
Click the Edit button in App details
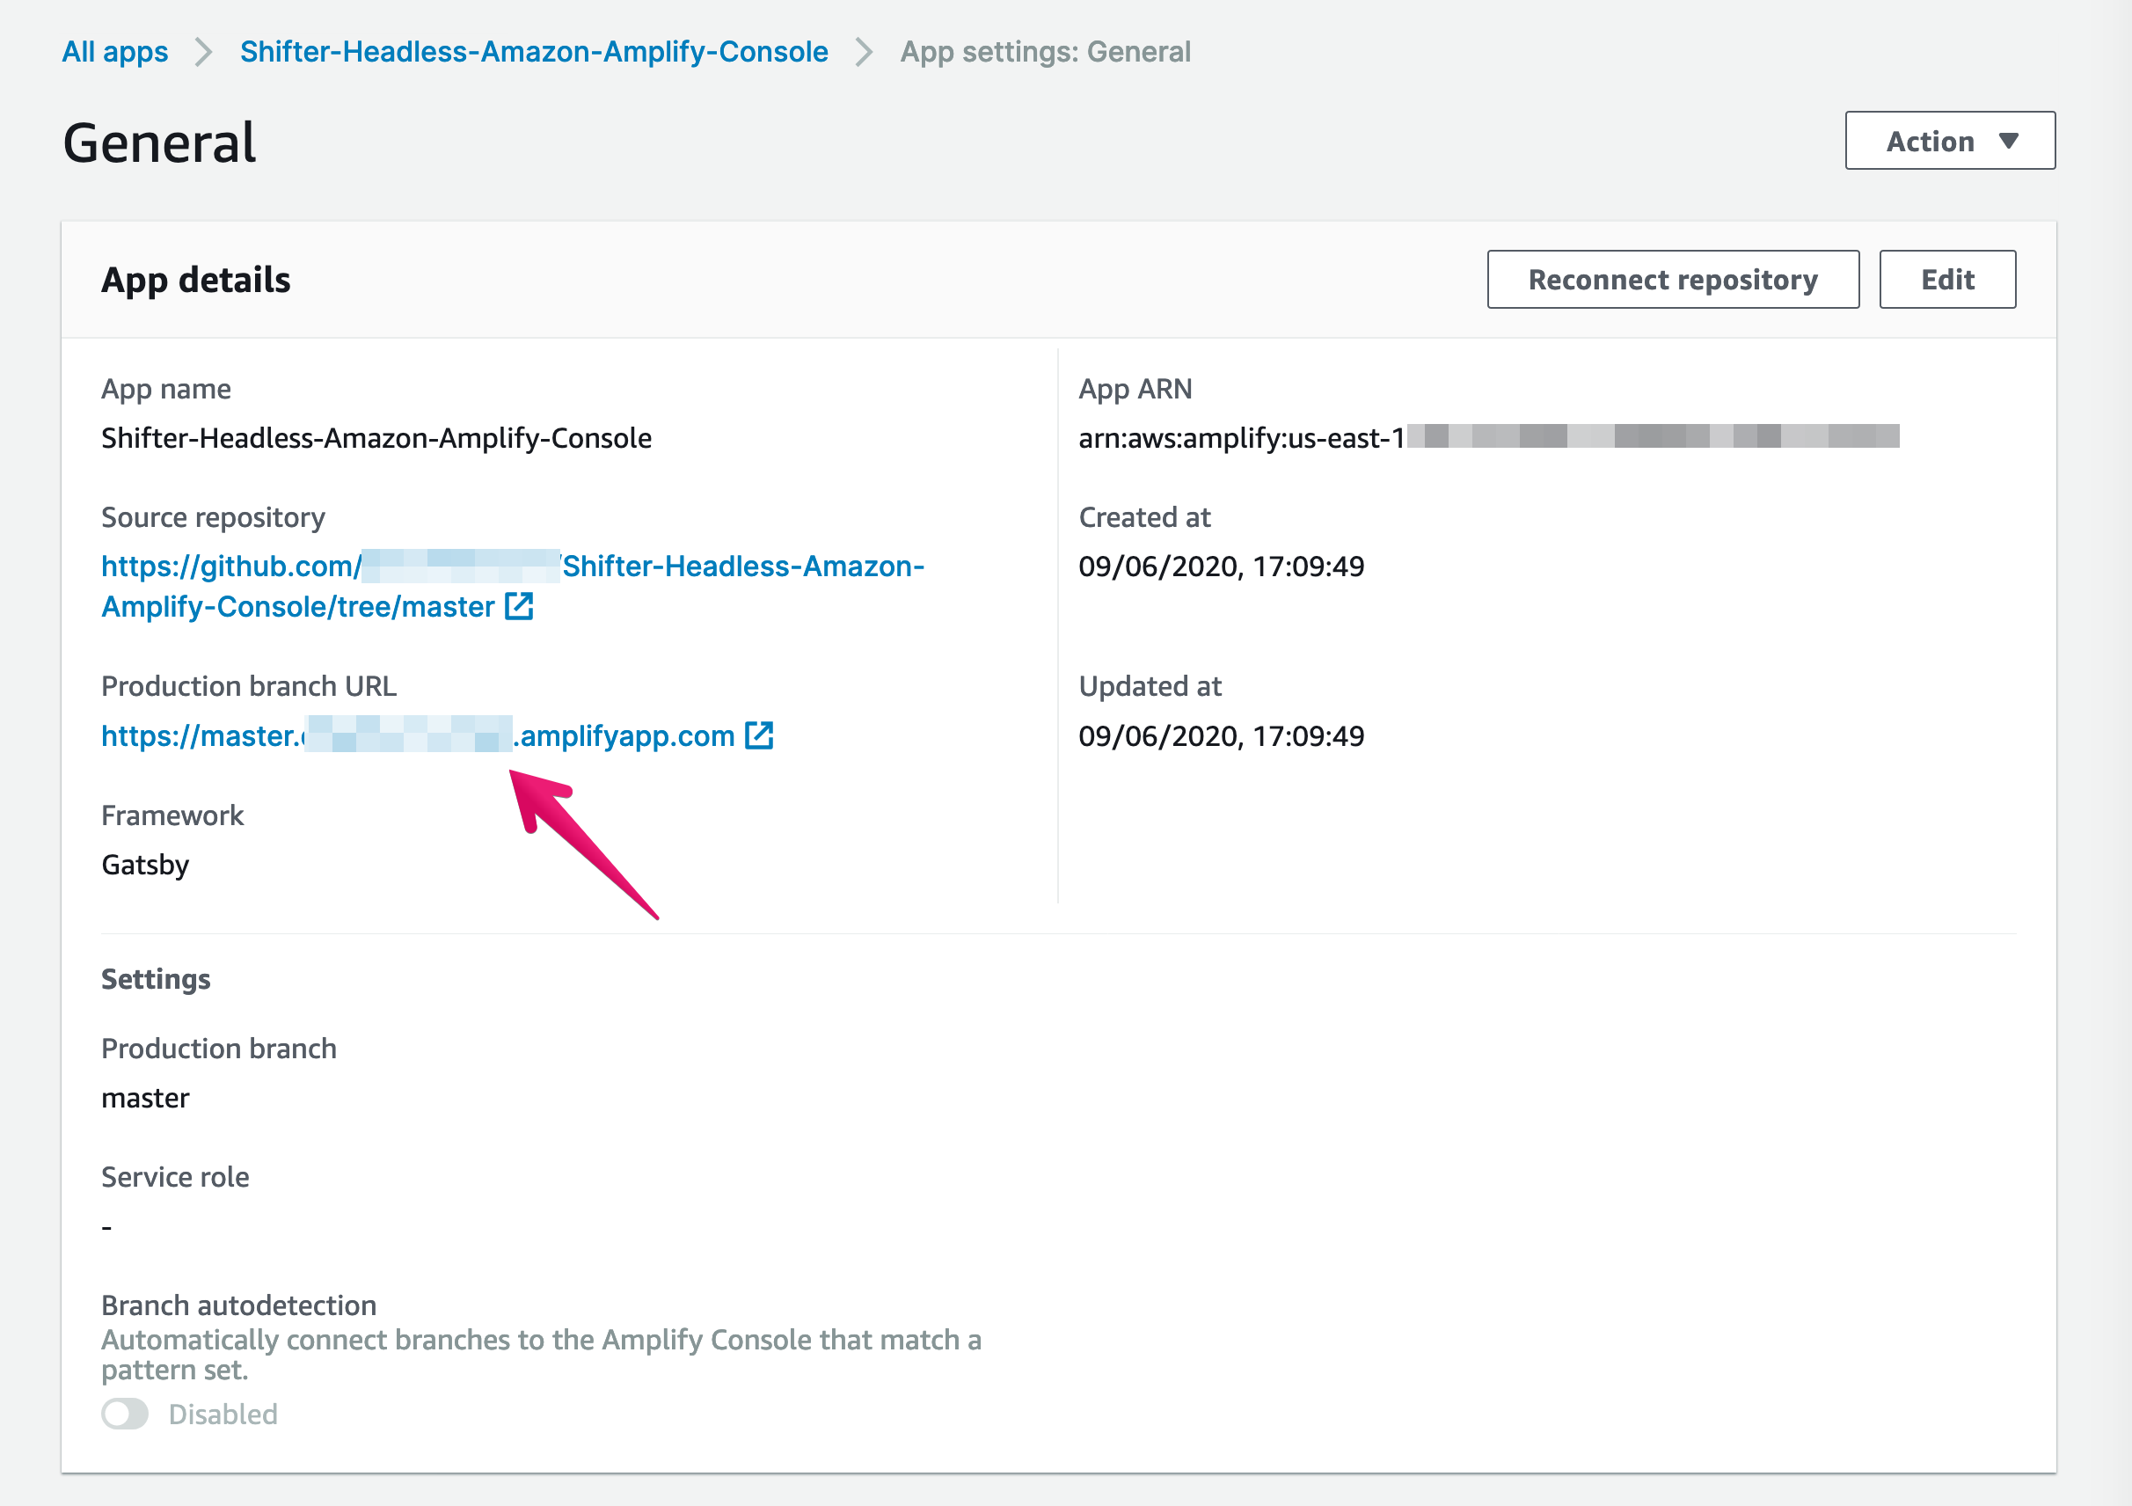click(1947, 280)
